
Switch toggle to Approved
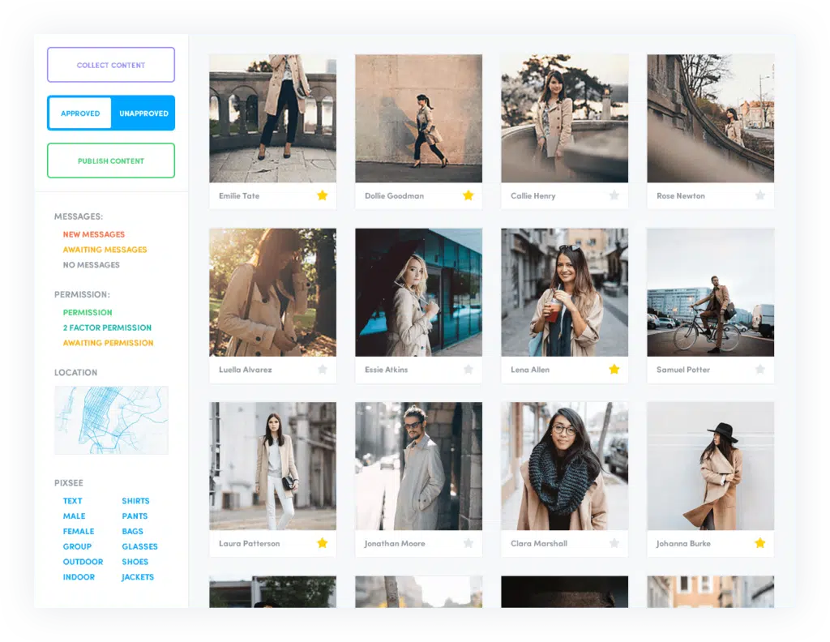pyautogui.click(x=80, y=113)
